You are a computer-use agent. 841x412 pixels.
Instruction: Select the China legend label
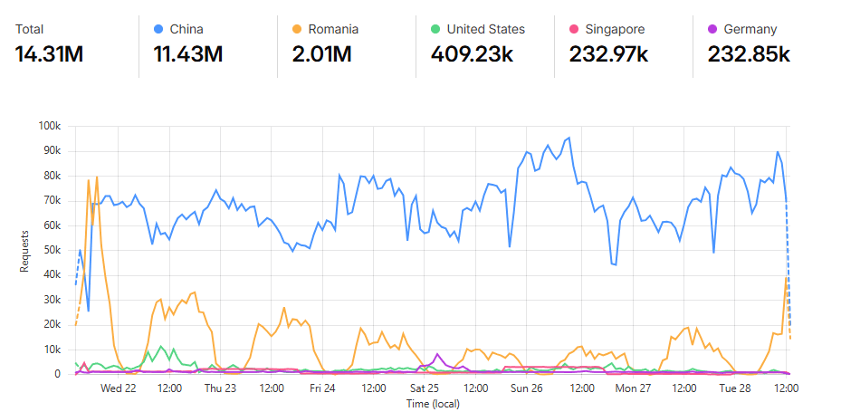click(186, 29)
